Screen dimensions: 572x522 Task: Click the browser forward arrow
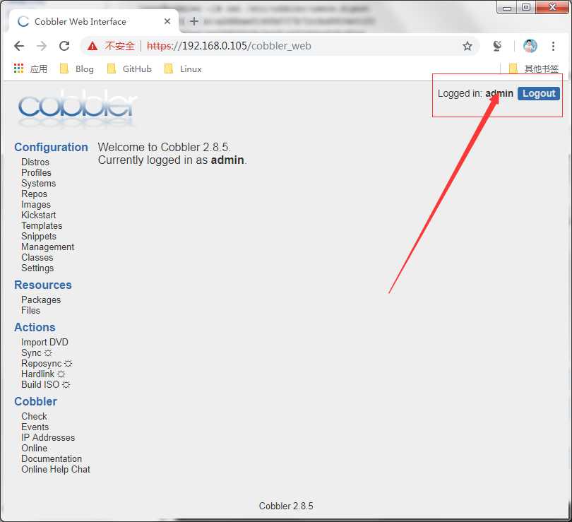42,46
